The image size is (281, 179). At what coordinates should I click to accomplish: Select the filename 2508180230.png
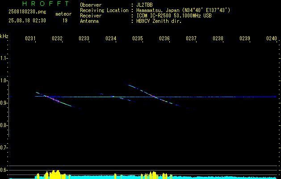(x=27, y=12)
